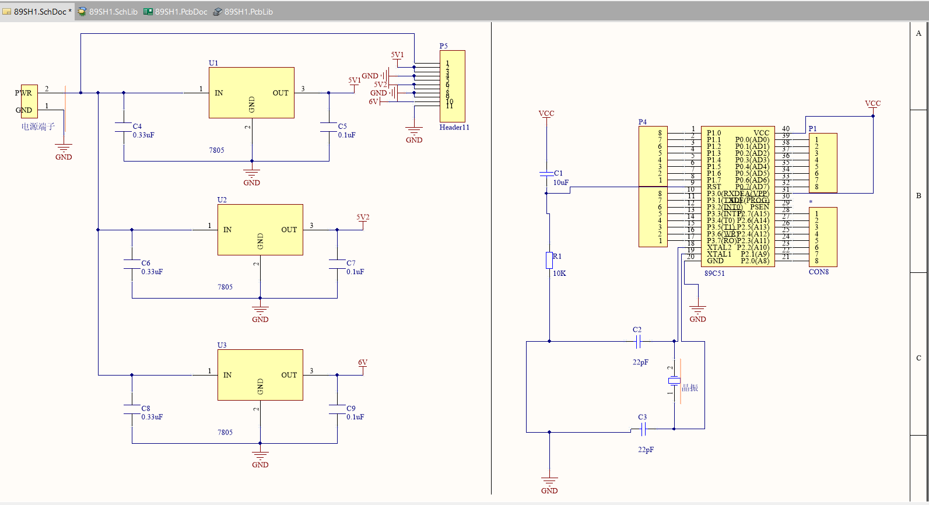Select the P5 Header11 connector body
The width and height of the screenshot is (929, 505).
click(x=452, y=86)
